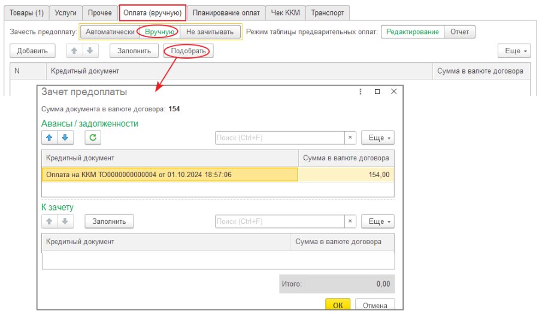Viewport: 539px width, 313px height.
Task: Maximize the Зачет предоплаты dialog
Action: pyautogui.click(x=377, y=92)
